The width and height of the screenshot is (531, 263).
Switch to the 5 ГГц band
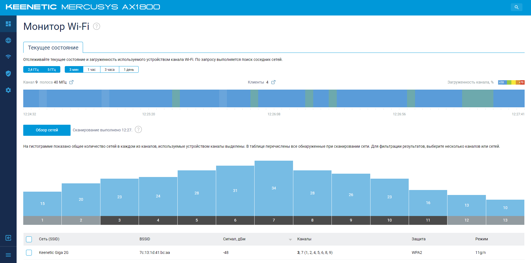51,69
